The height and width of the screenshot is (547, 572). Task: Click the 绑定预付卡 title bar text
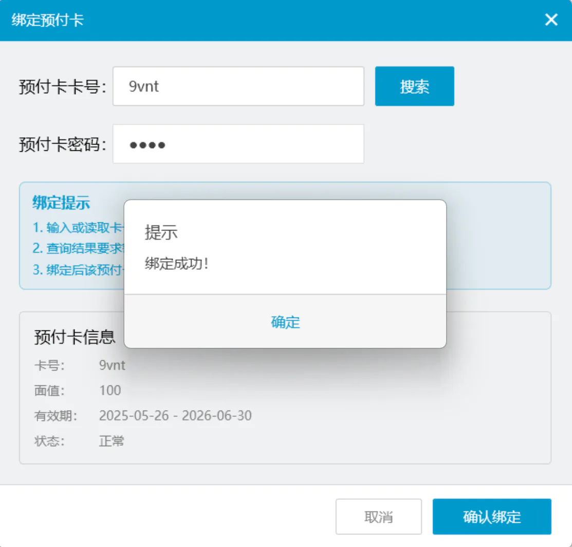(x=47, y=20)
